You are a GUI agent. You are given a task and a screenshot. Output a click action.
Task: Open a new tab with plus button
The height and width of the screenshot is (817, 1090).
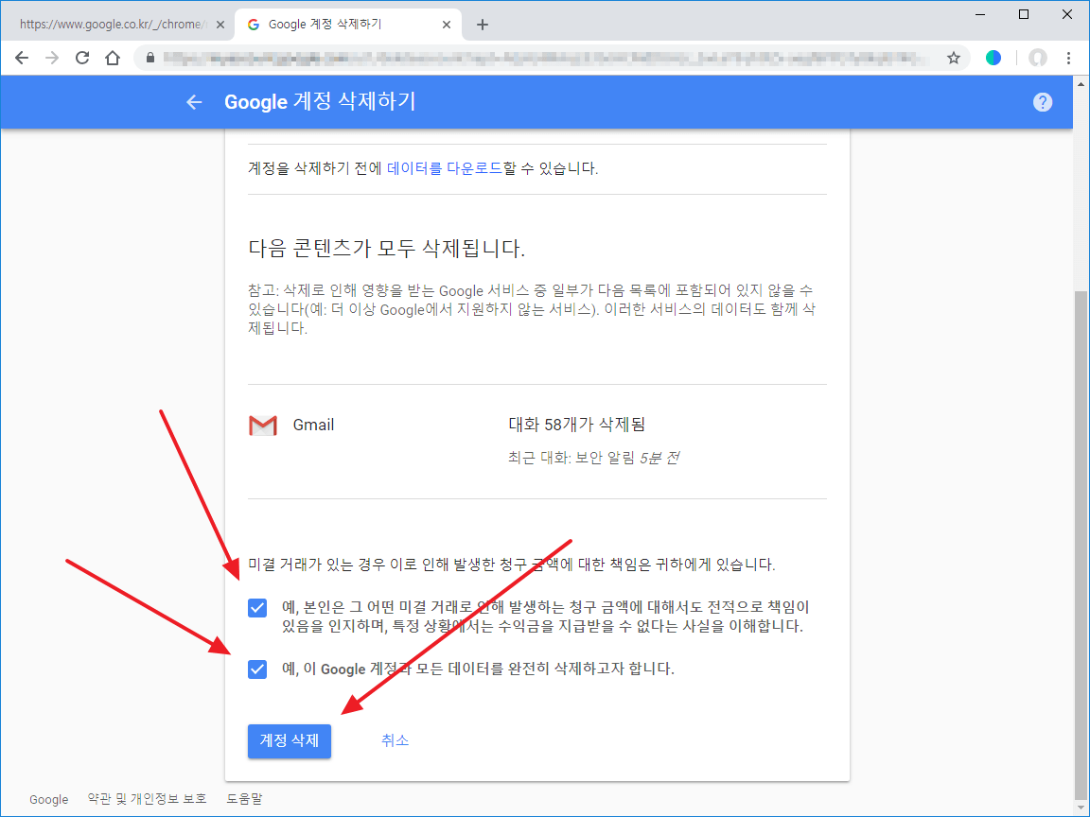pyautogui.click(x=483, y=25)
